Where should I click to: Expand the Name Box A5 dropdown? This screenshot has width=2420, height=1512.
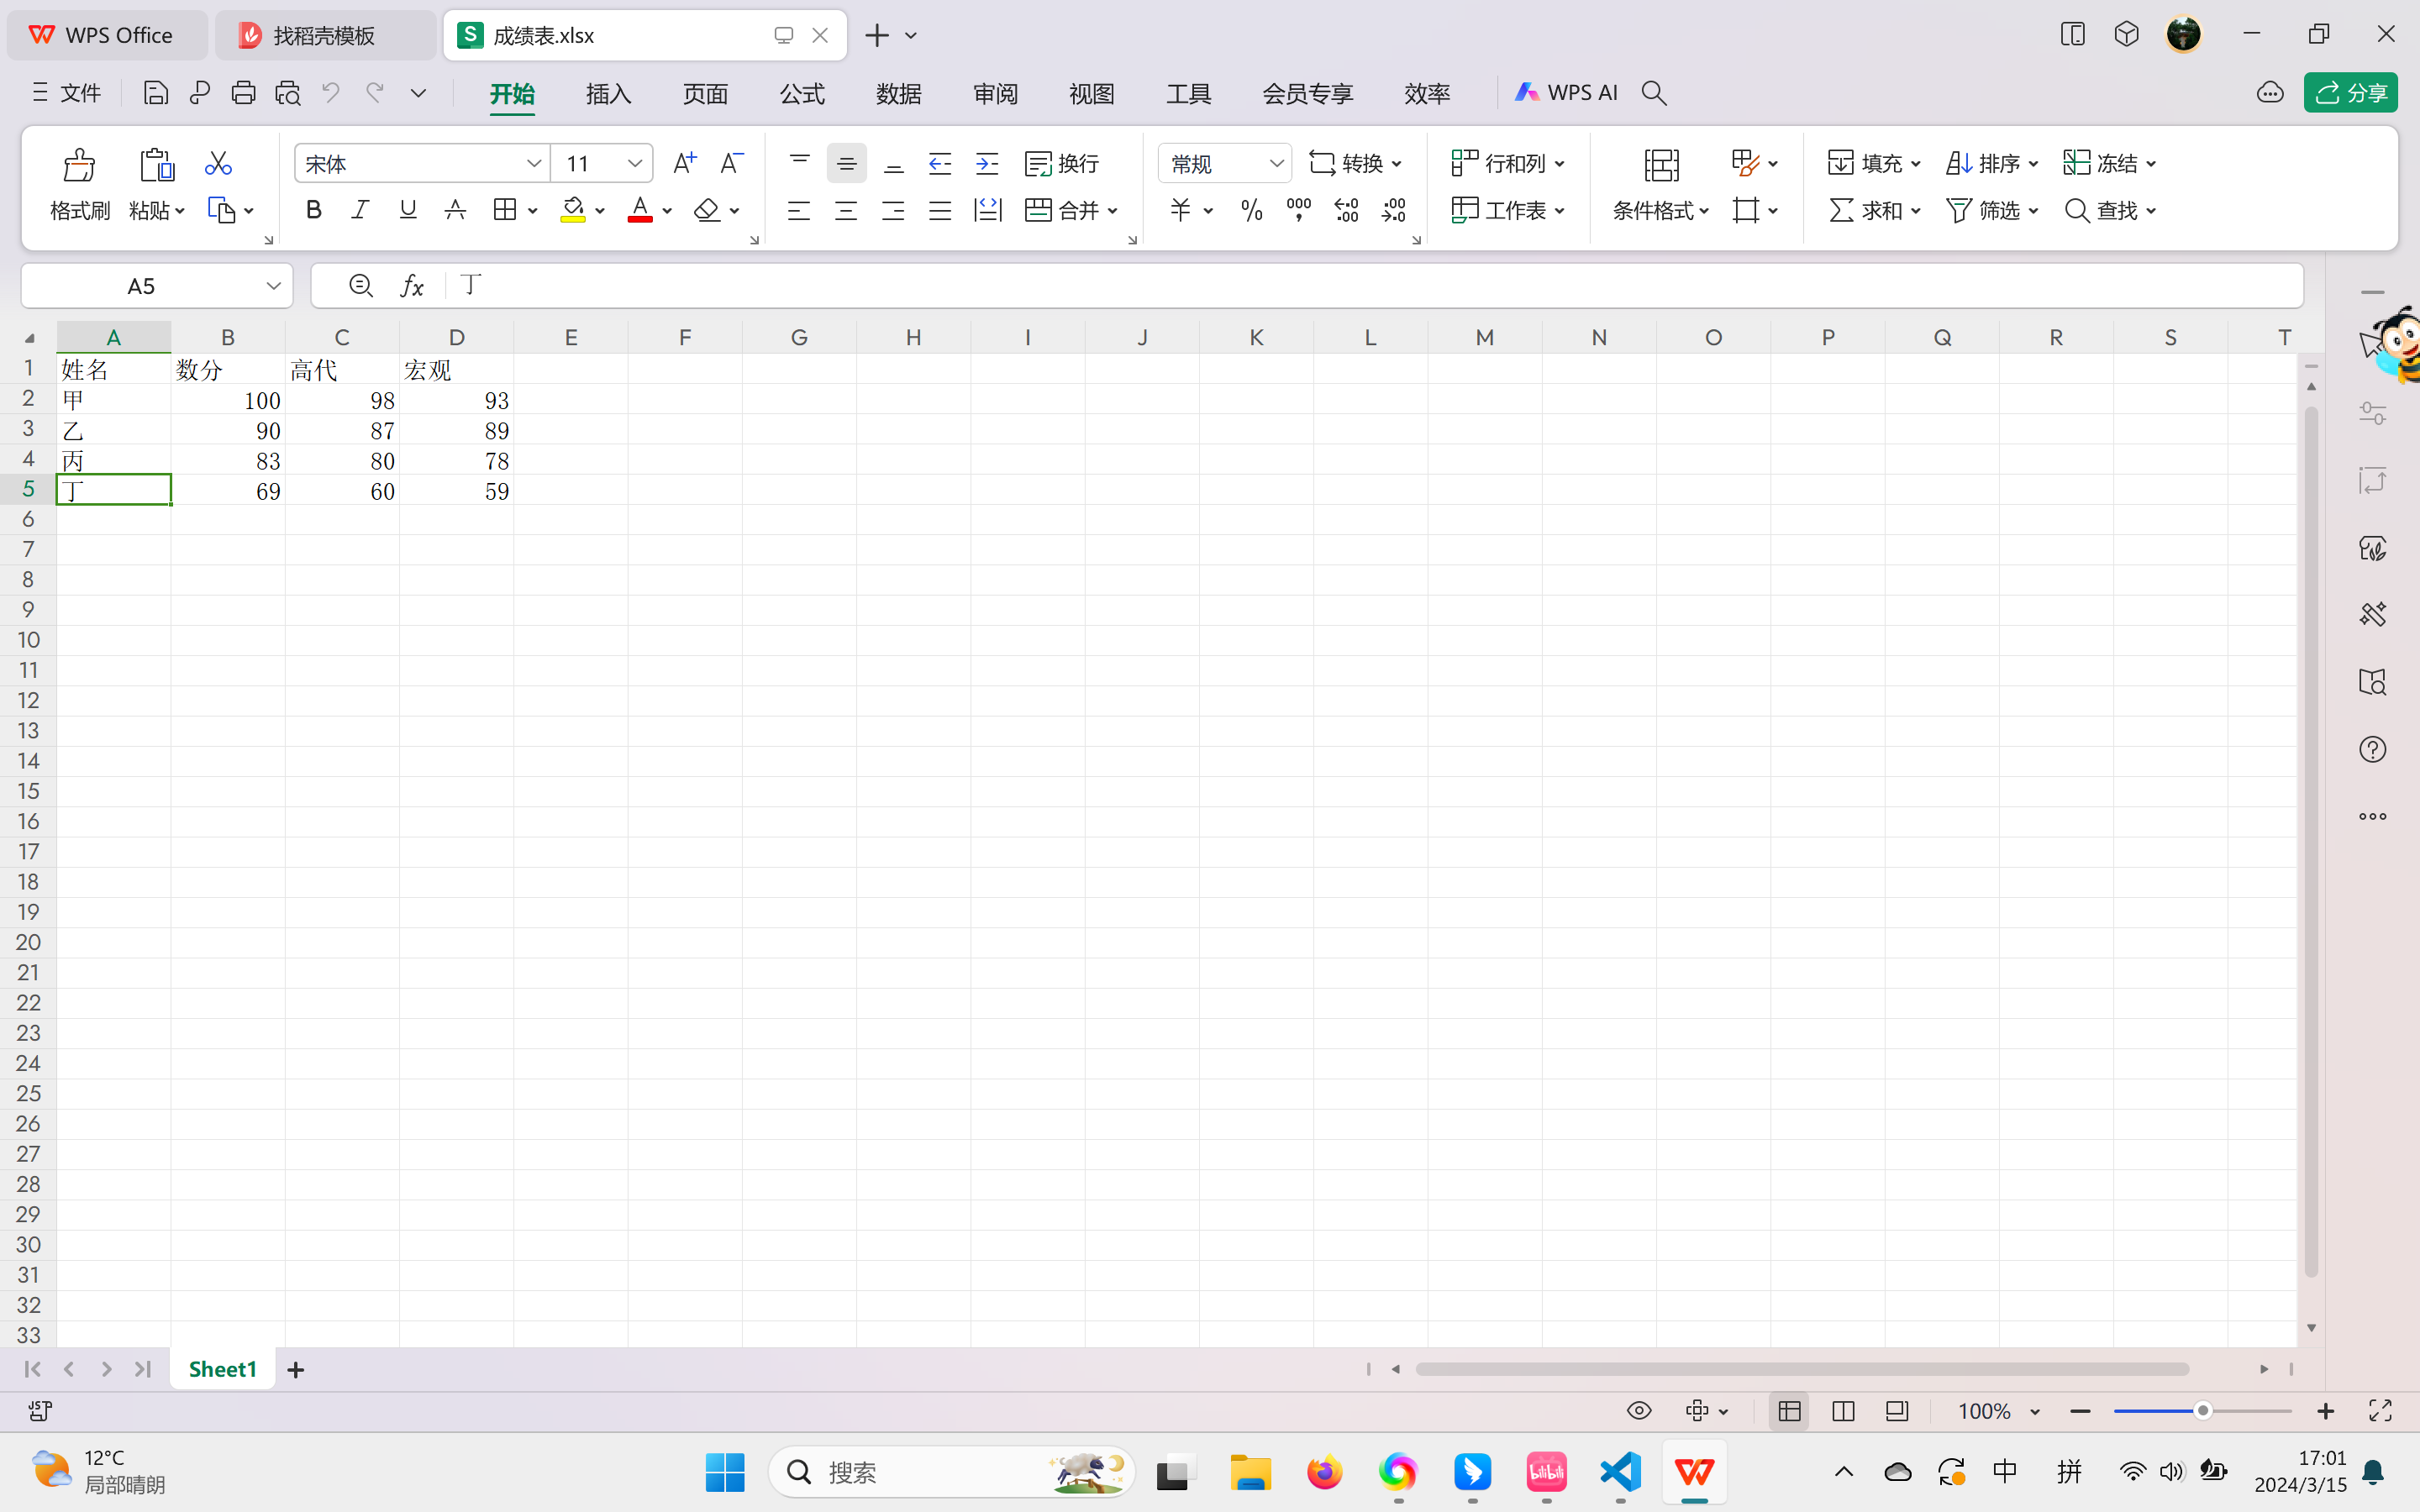coord(273,286)
